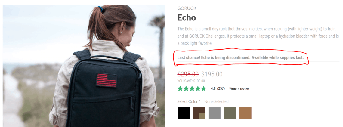Viewport: 343px width, 127px height.
Task: Pick the gray color swatch
Action: pyautogui.click(x=215, y=113)
